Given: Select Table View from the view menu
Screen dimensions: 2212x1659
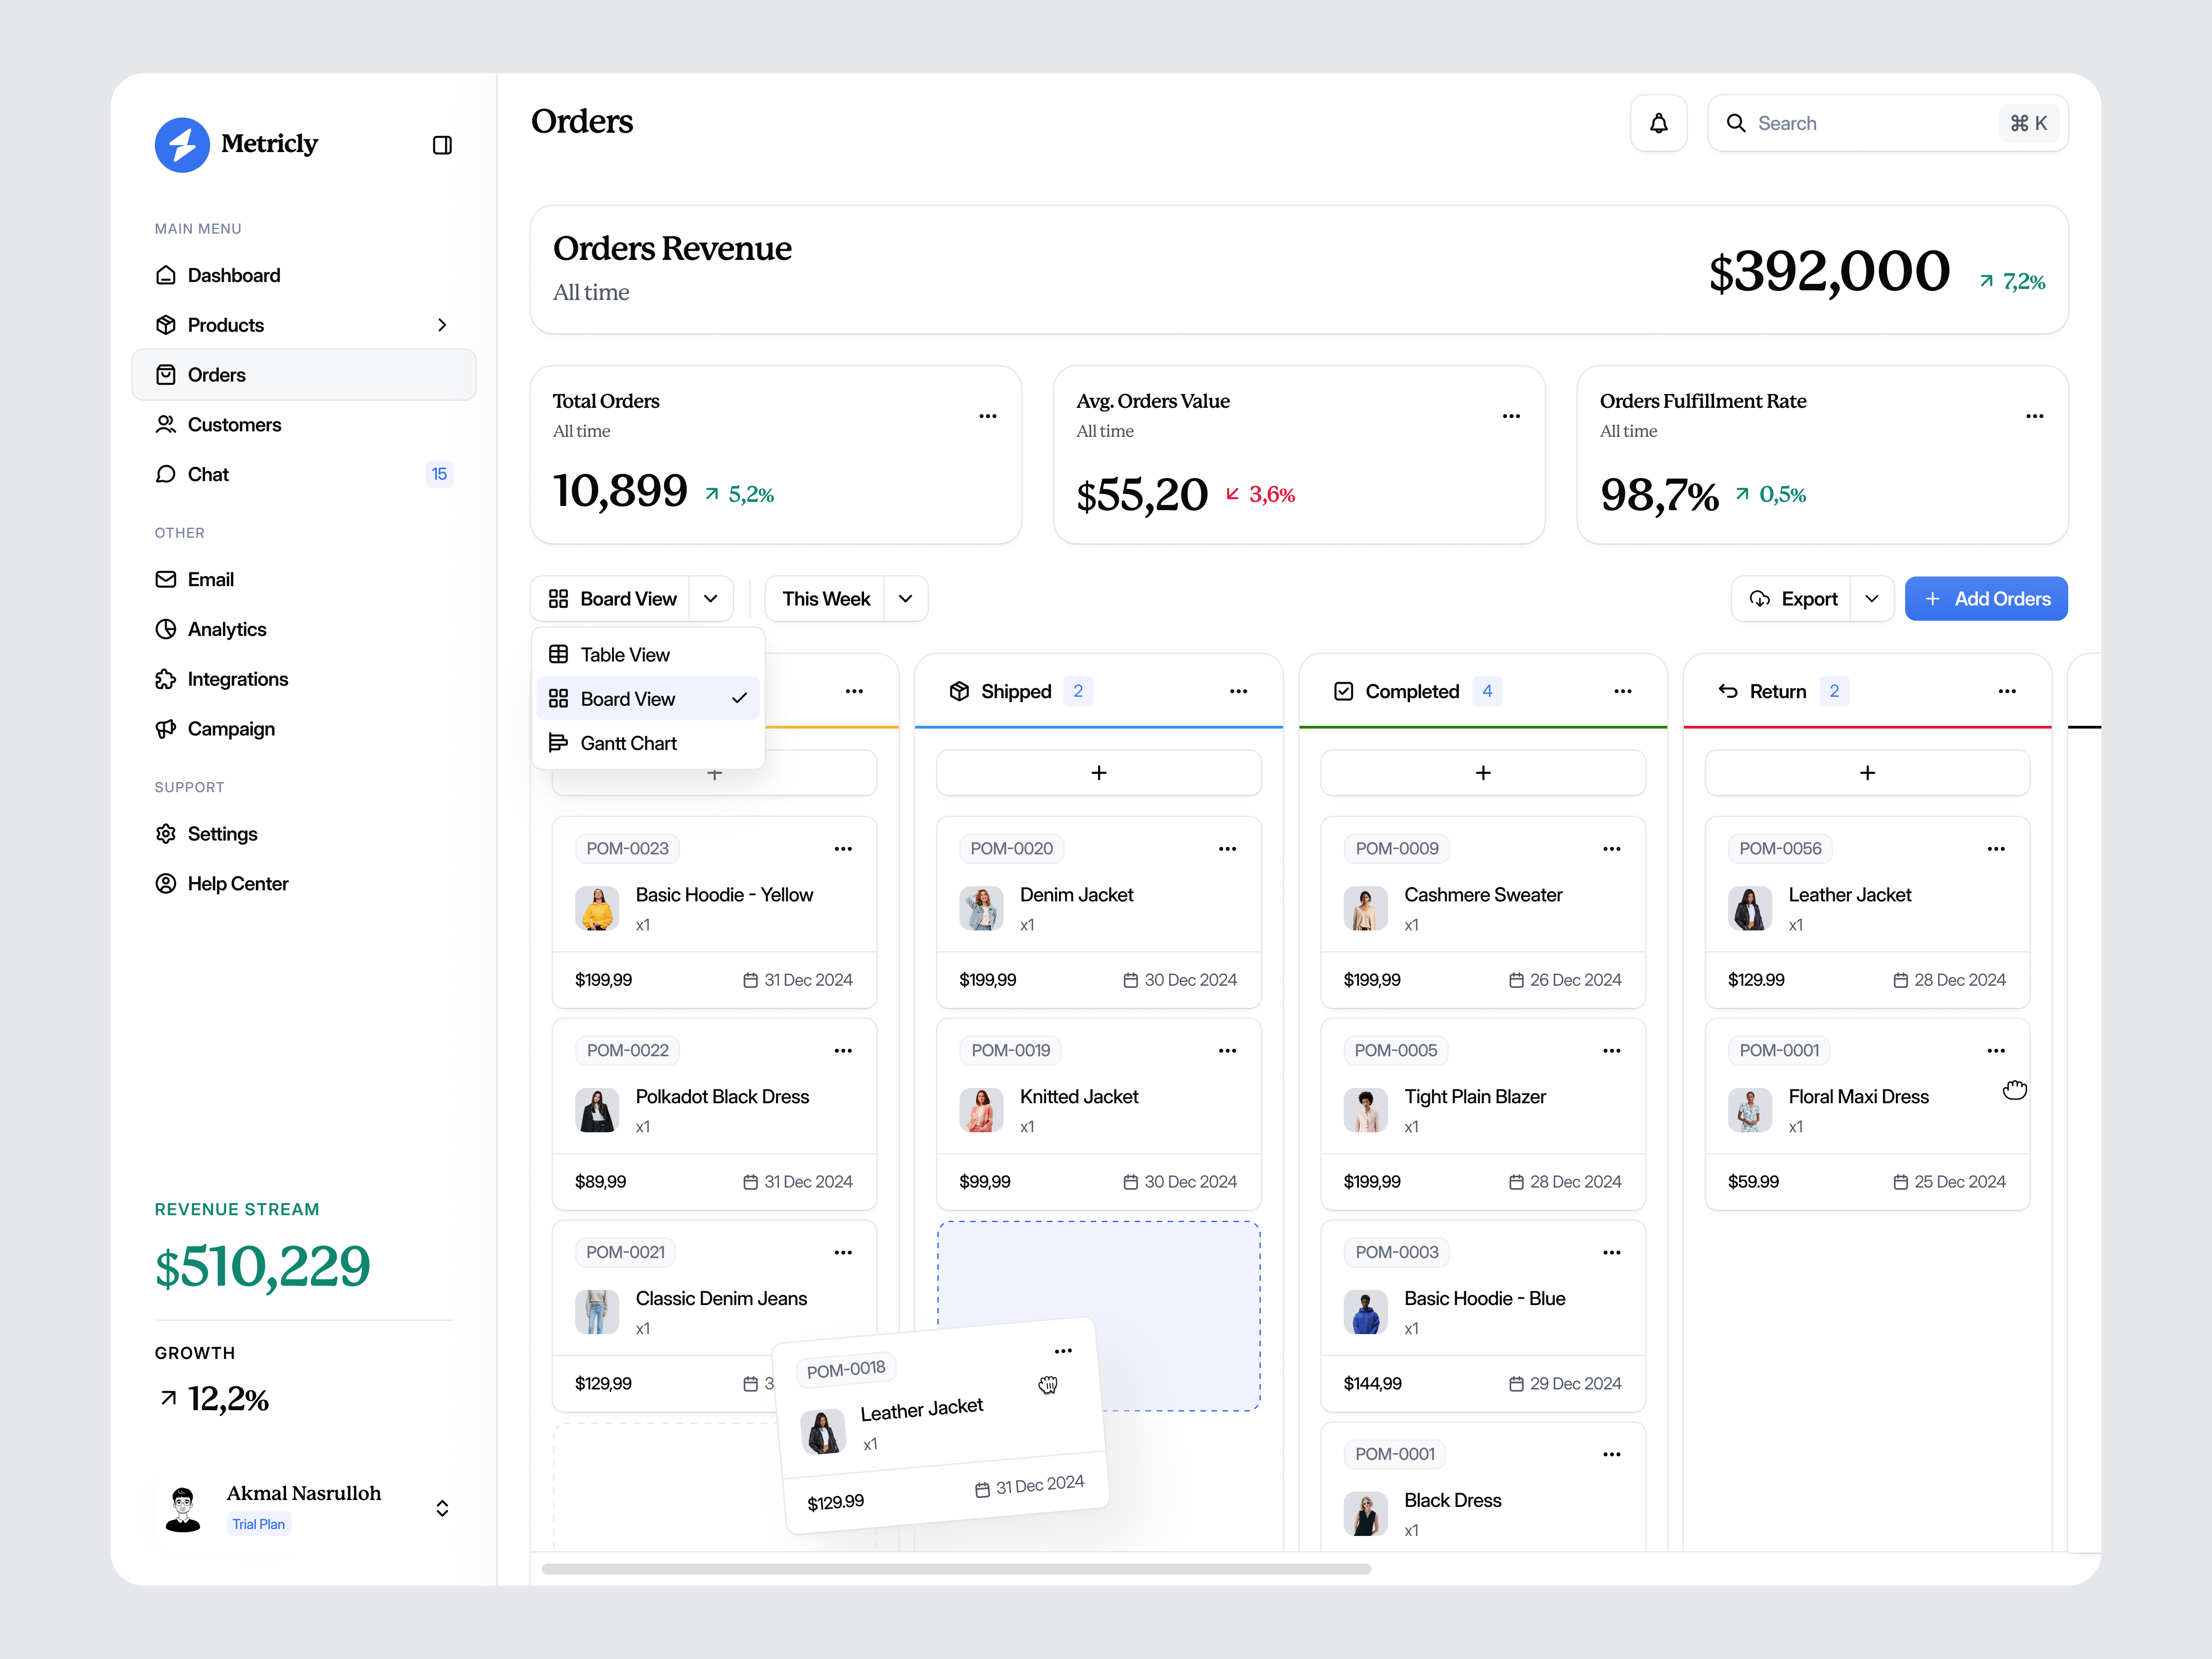Looking at the screenshot, I should click(x=623, y=653).
